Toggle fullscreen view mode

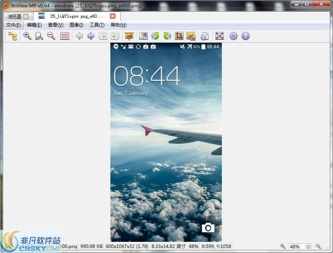[219, 36]
